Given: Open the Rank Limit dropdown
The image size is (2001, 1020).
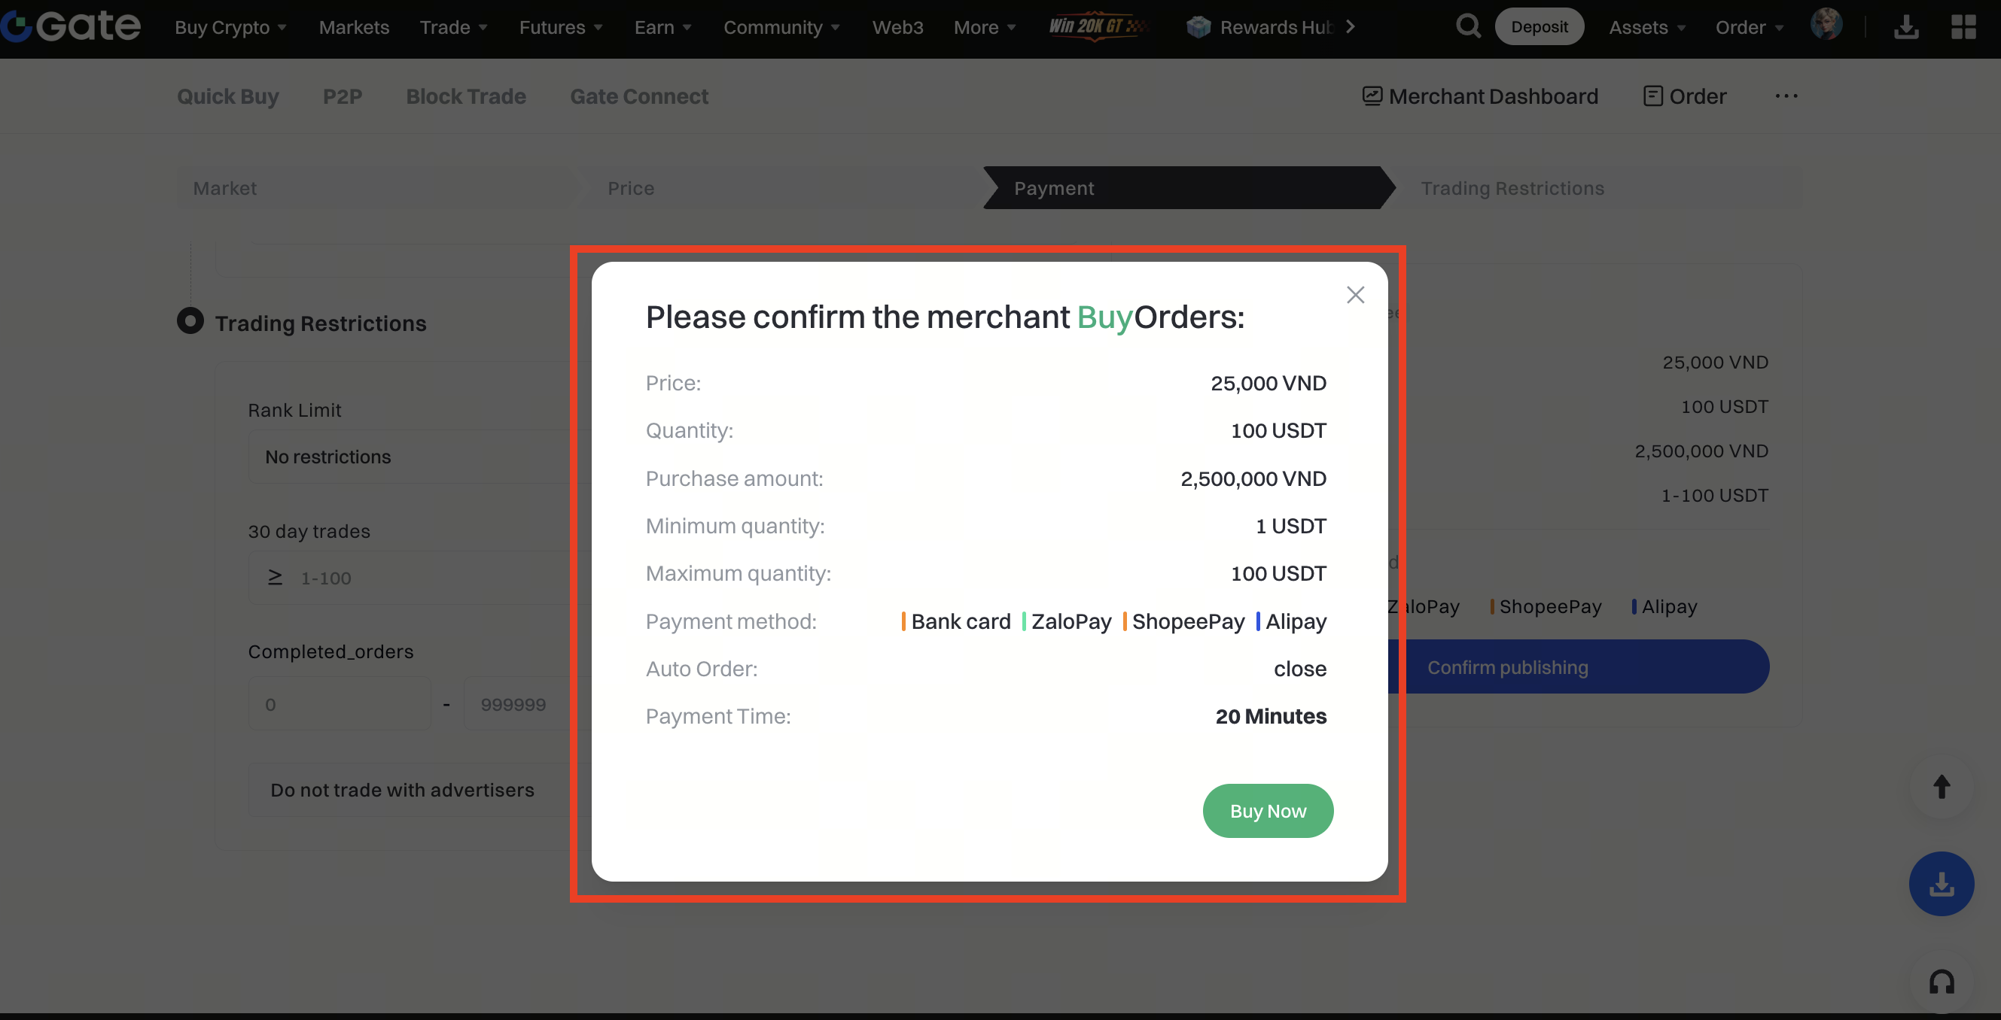Looking at the screenshot, I should pyautogui.click(x=412, y=457).
